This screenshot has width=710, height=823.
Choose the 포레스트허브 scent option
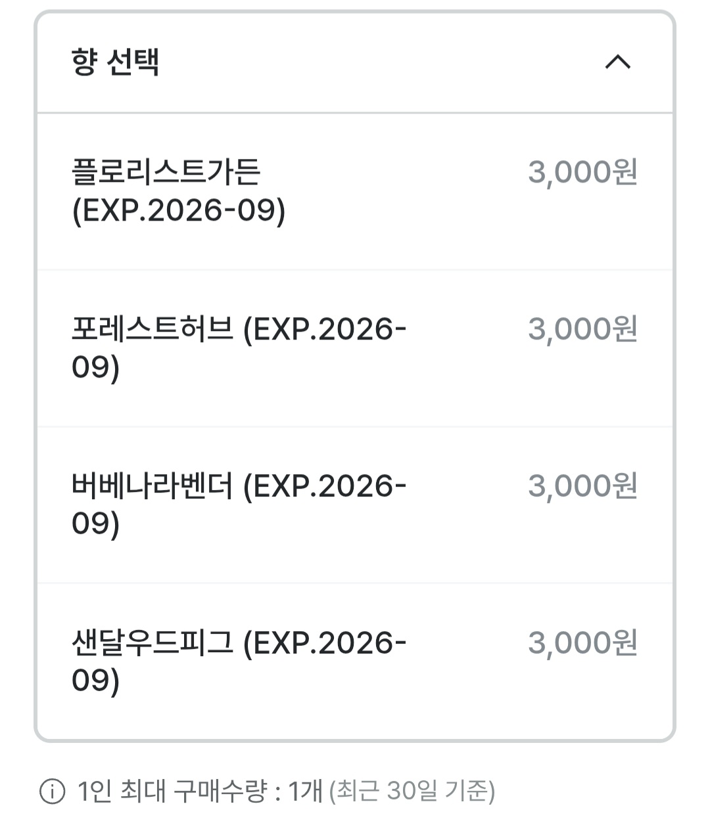152,329
